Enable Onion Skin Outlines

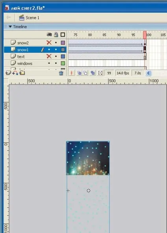pos(85,73)
